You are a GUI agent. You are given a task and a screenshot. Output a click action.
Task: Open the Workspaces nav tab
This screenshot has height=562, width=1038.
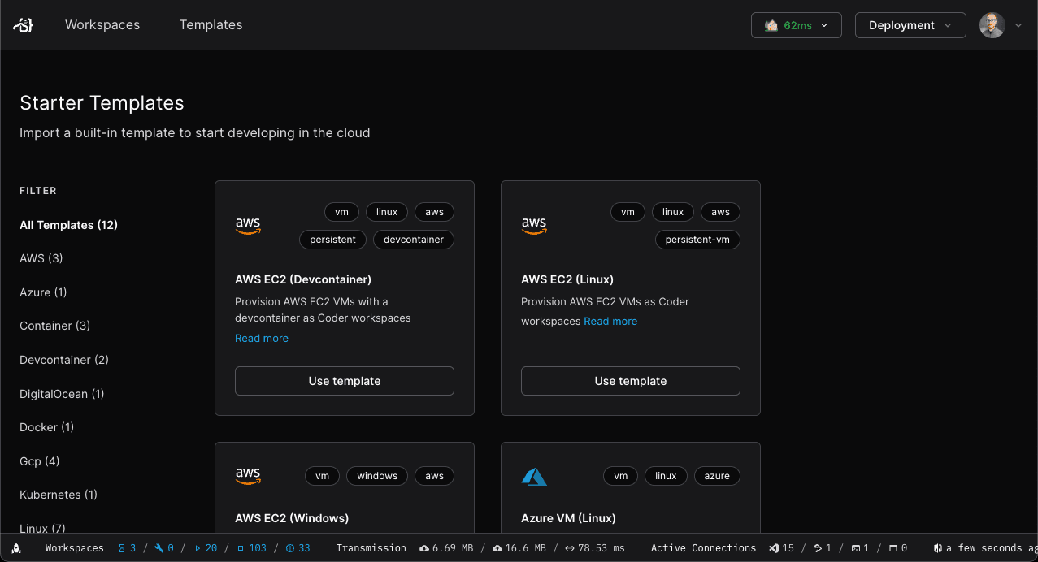click(x=102, y=25)
